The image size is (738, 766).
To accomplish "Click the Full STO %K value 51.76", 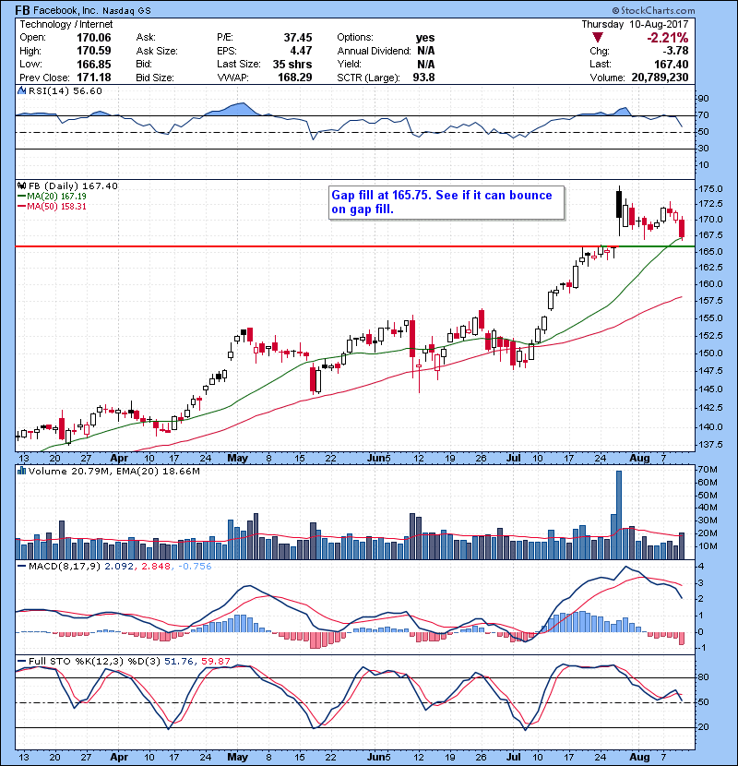I will [178, 662].
